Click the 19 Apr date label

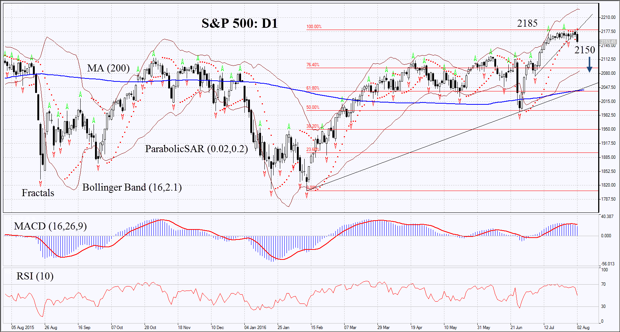(416, 328)
